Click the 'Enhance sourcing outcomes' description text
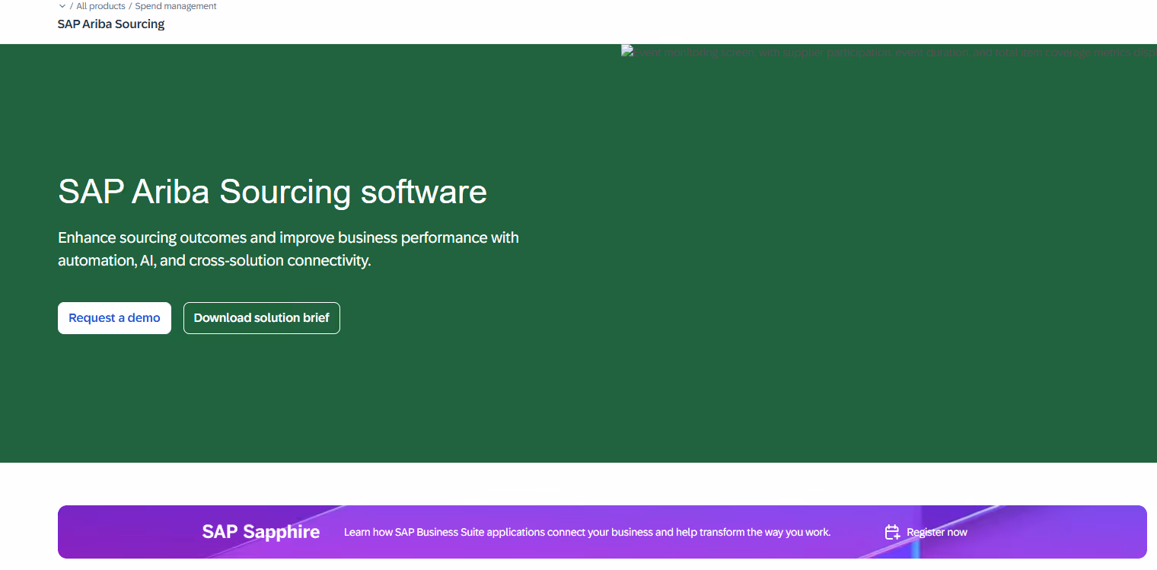This screenshot has width=1157, height=570. click(x=288, y=249)
